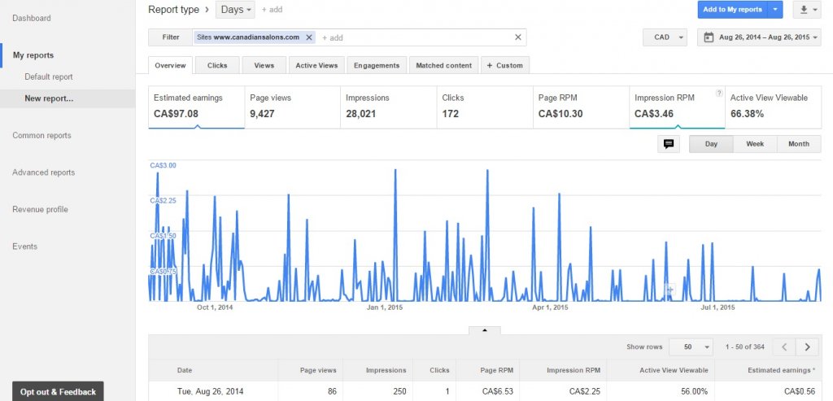The image size is (833, 401).
Task: Collapse the chart with the up arrow handle
Action: tap(484, 330)
